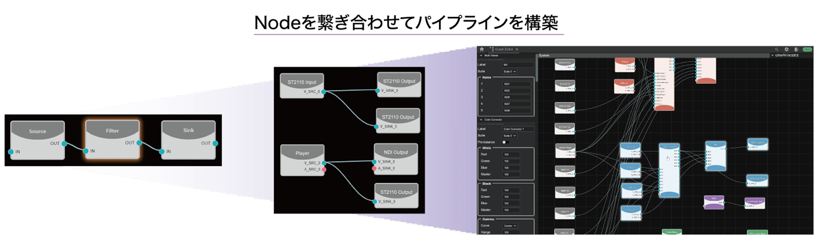Click the Player node's red A_SRC_0 port
This screenshot has height=239, width=818.
tap(324, 169)
